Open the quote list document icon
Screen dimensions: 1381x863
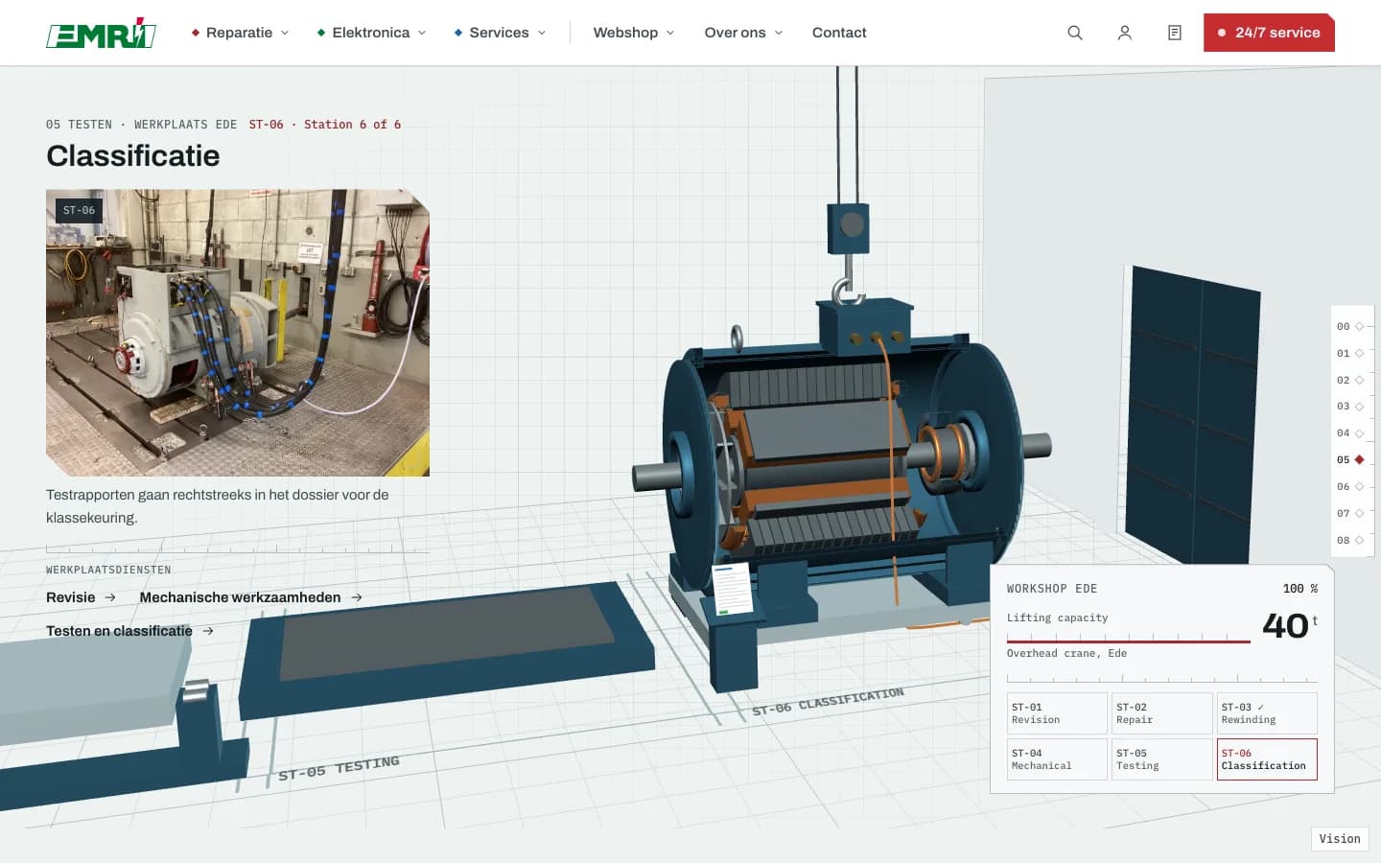coord(1175,33)
